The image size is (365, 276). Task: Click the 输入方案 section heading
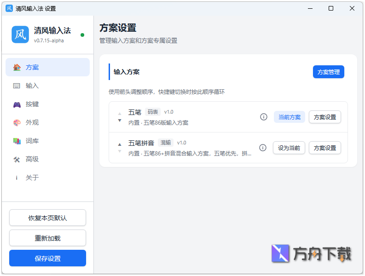(x=127, y=72)
